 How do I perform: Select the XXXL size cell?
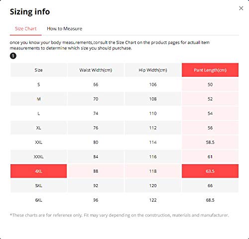click(38, 157)
